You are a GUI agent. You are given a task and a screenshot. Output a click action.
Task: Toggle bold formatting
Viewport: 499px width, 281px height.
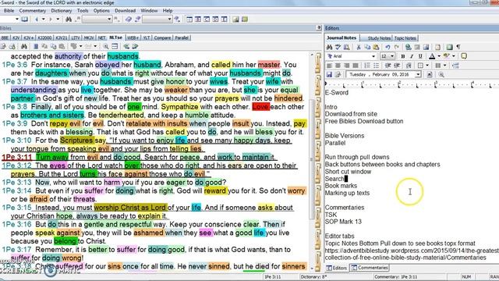coord(403,56)
